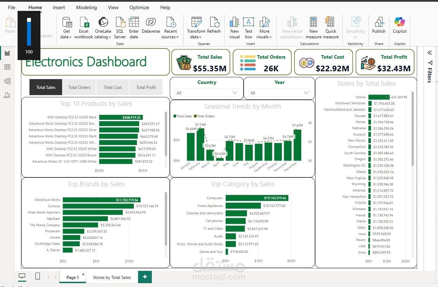438x287 pixels.
Task: Open the File menu
Action: click(12, 7)
